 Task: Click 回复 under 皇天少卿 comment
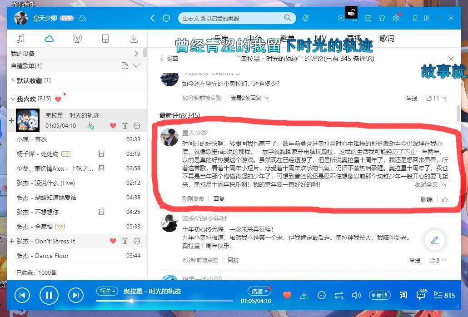click(x=219, y=199)
